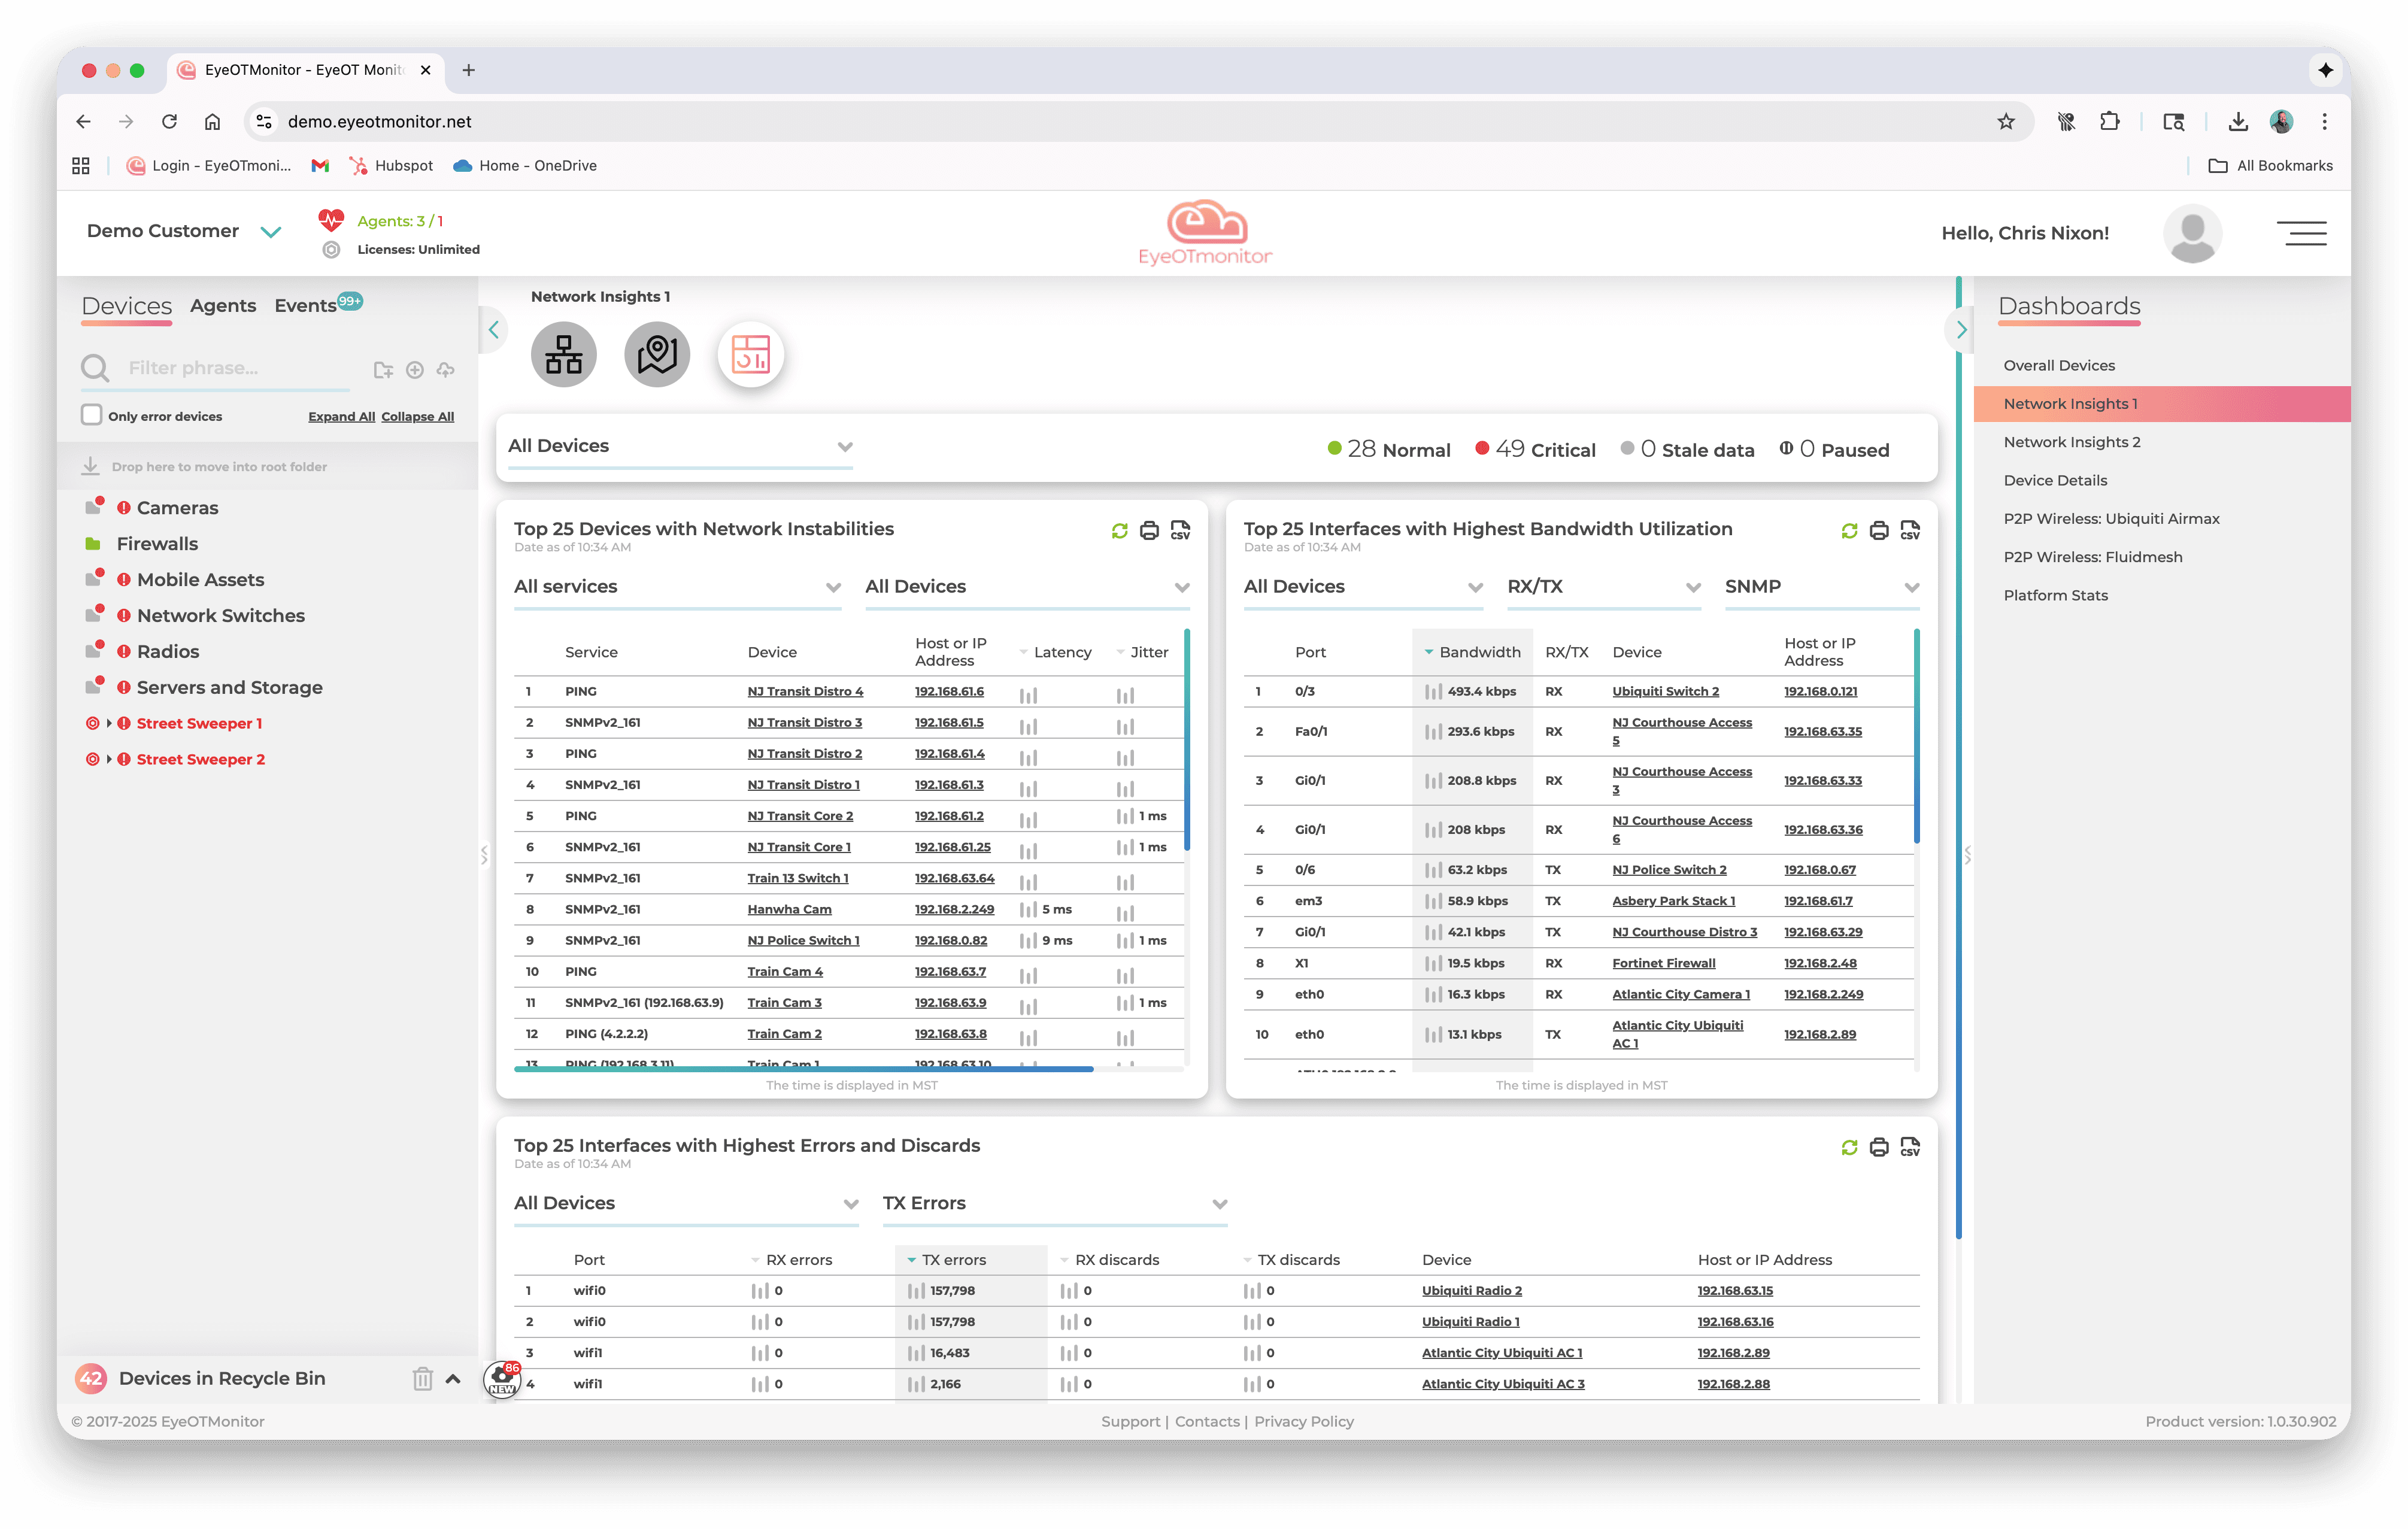The height and width of the screenshot is (1529, 2408).
Task: Click the add device plus icon
Action: click(x=415, y=370)
